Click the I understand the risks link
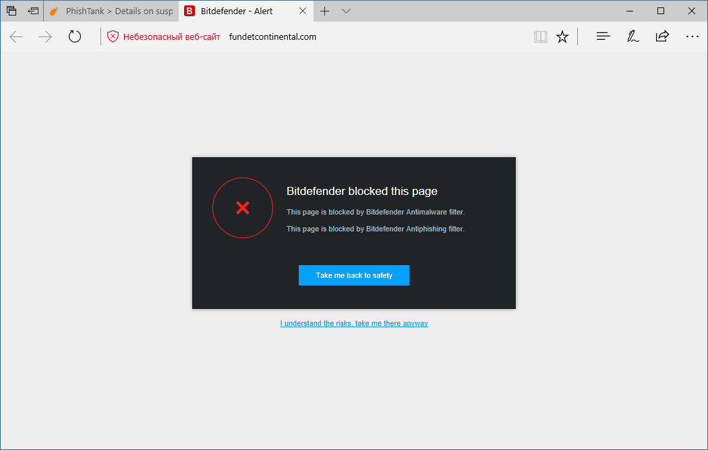 click(x=353, y=323)
